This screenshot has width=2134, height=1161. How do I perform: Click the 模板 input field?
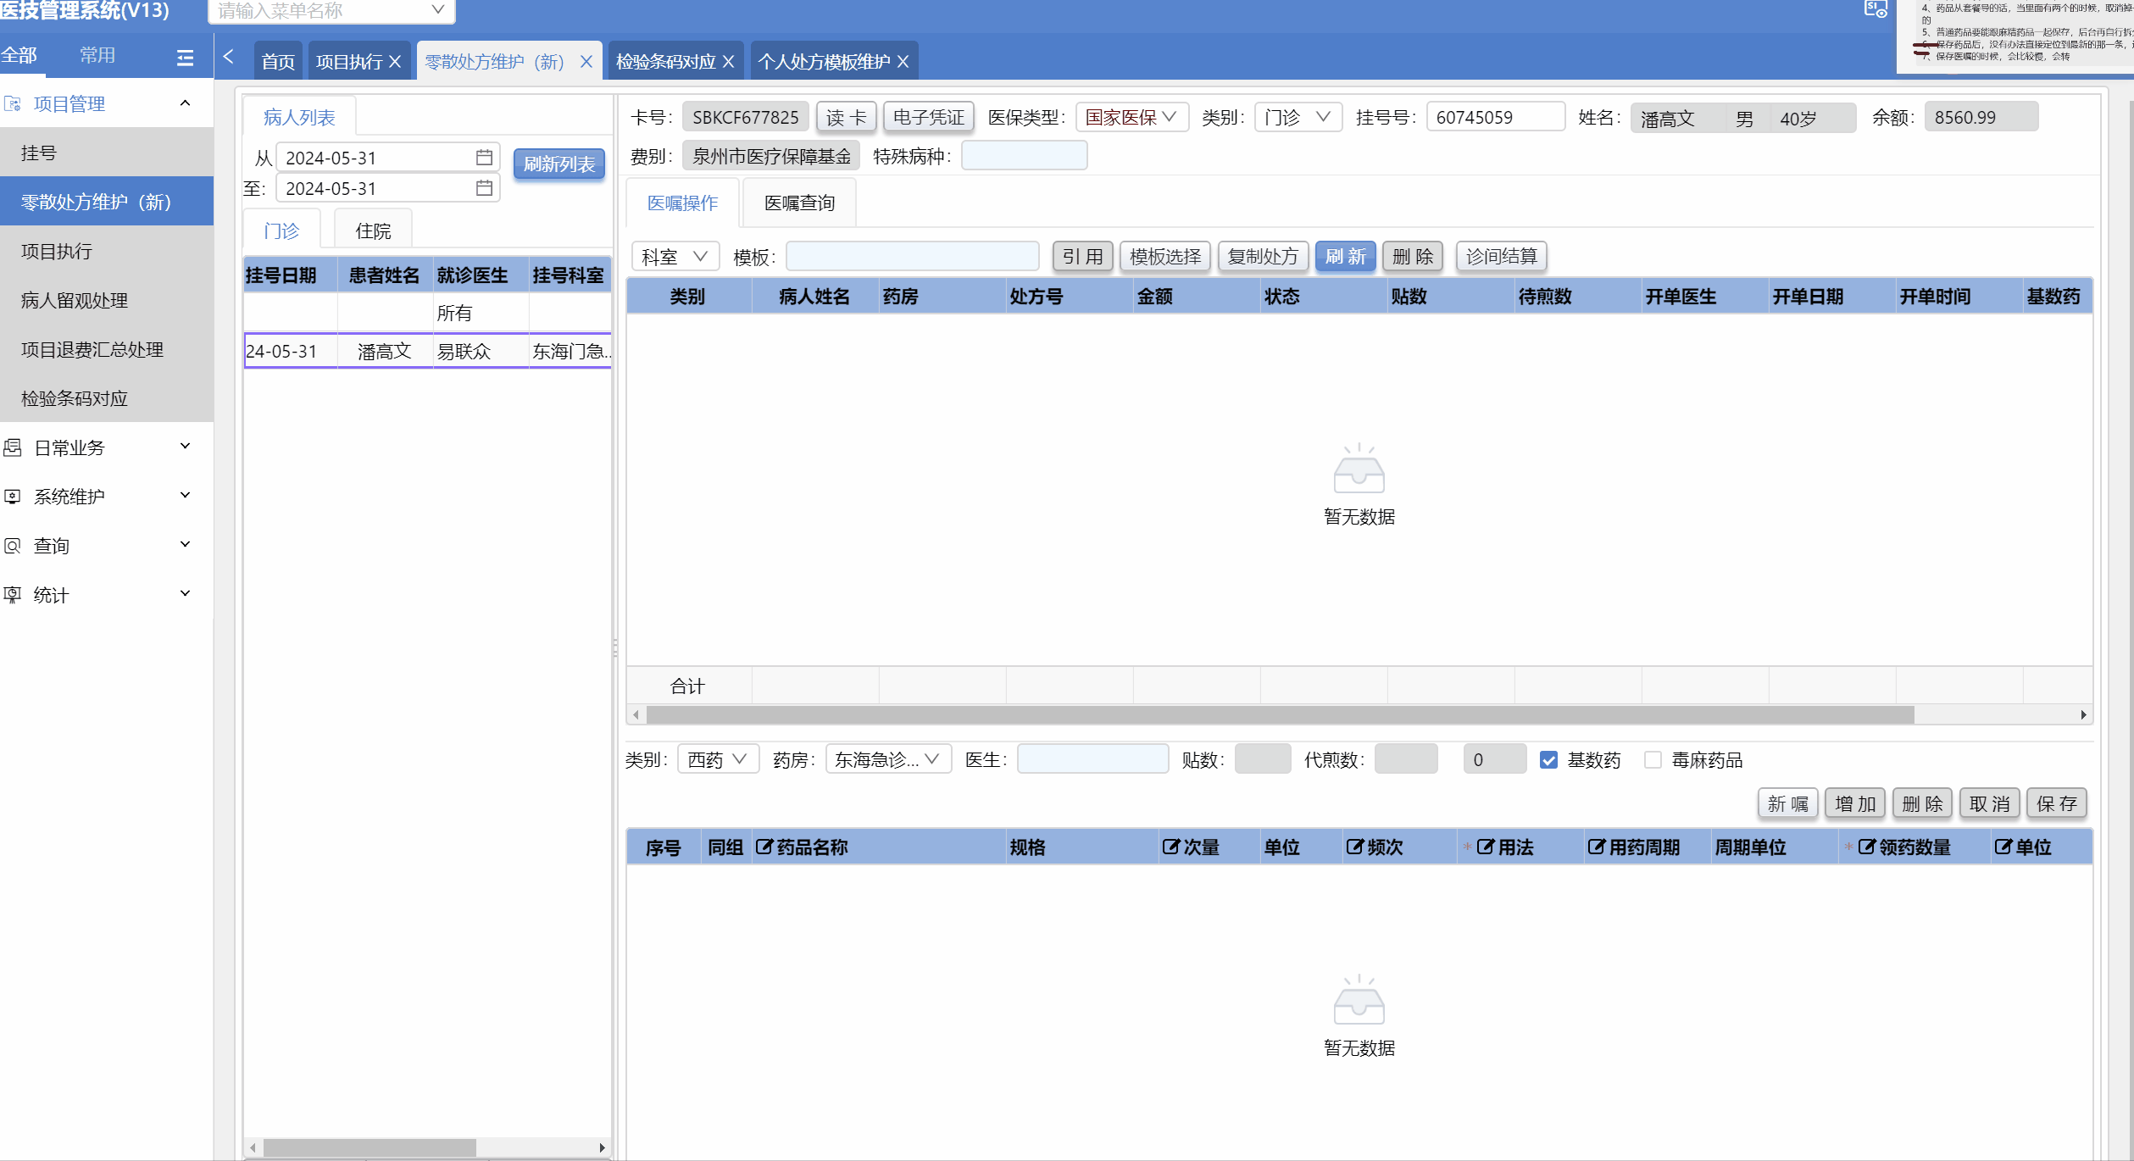point(912,256)
